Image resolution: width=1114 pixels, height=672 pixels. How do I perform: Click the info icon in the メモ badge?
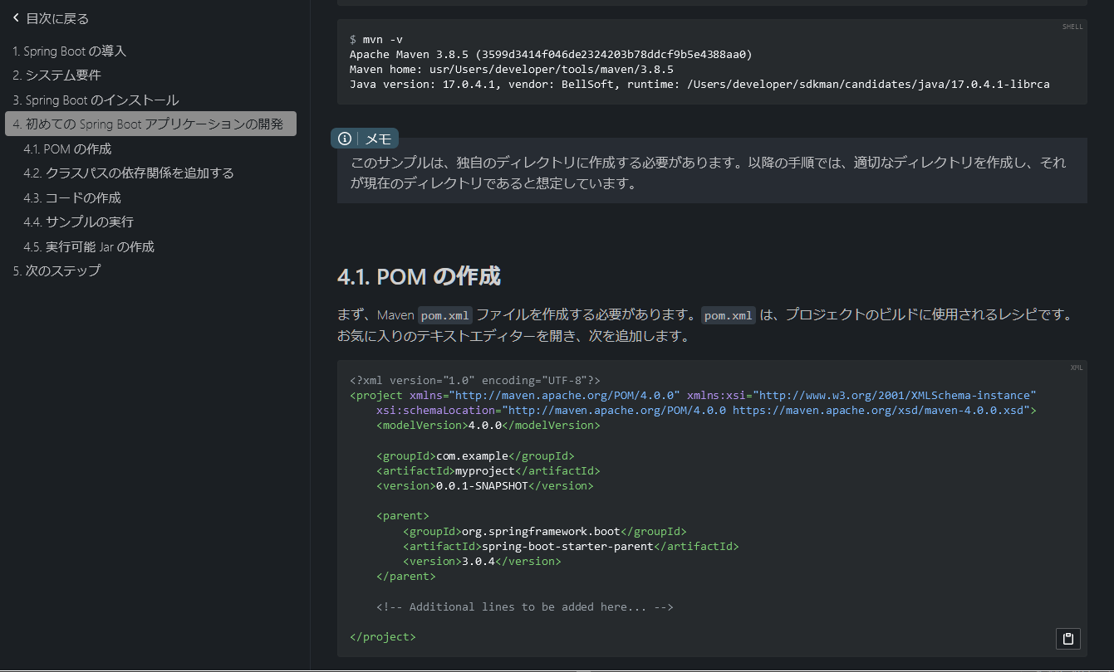pos(345,139)
